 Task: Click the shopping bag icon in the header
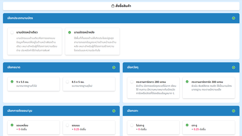coord(113,6)
